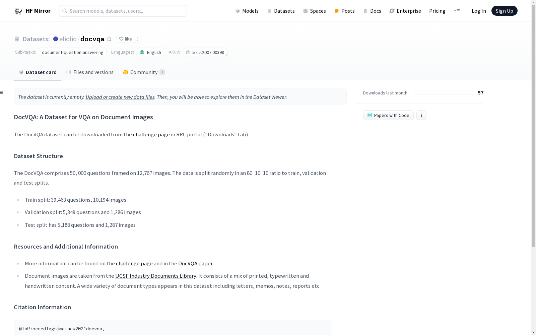The width and height of the screenshot is (536, 335).
Task: Click the Papers with Code button
Action: [x=388, y=115]
